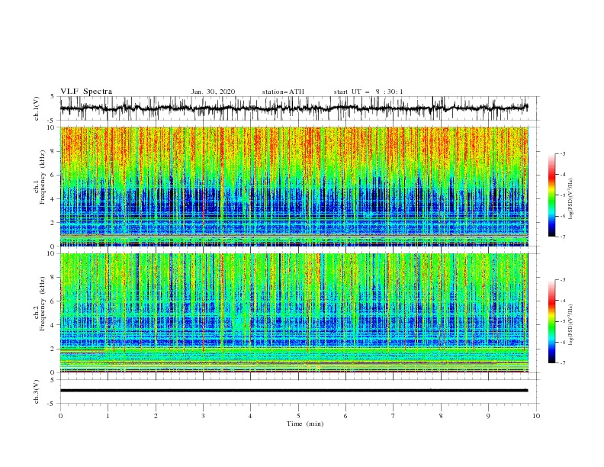Click the time axis tick label "1"

[108, 416]
